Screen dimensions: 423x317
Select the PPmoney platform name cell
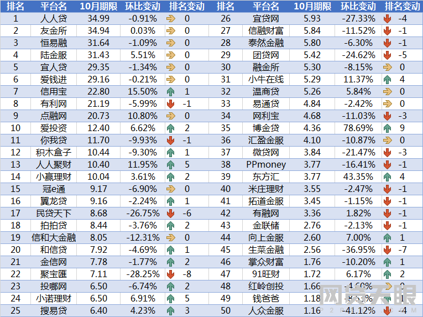point(266,165)
